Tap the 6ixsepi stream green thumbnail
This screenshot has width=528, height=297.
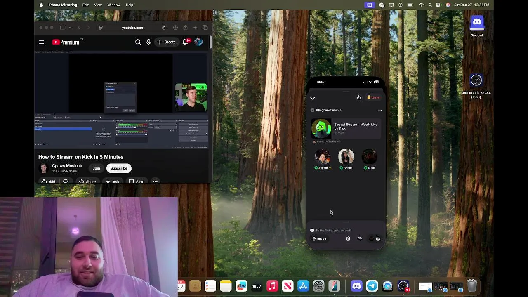click(x=321, y=128)
